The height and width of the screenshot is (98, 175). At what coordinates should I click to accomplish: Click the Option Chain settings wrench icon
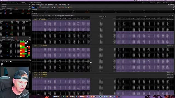[x=173, y=15]
